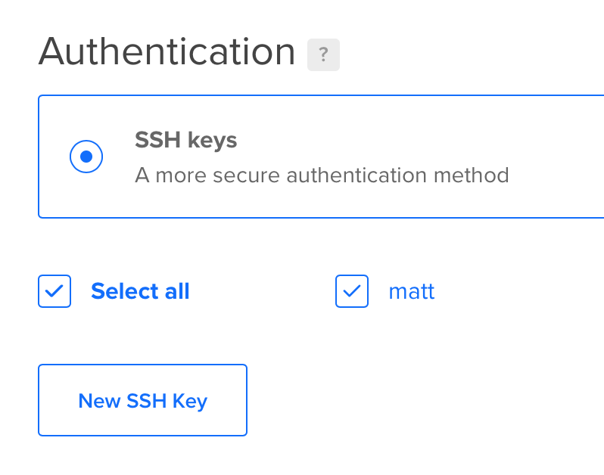Select the SSH keys radio button
The image size is (604, 475).
click(x=86, y=157)
